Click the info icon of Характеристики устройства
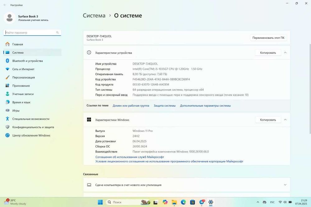The height and width of the screenshot is (207, 311). [89, 53]
